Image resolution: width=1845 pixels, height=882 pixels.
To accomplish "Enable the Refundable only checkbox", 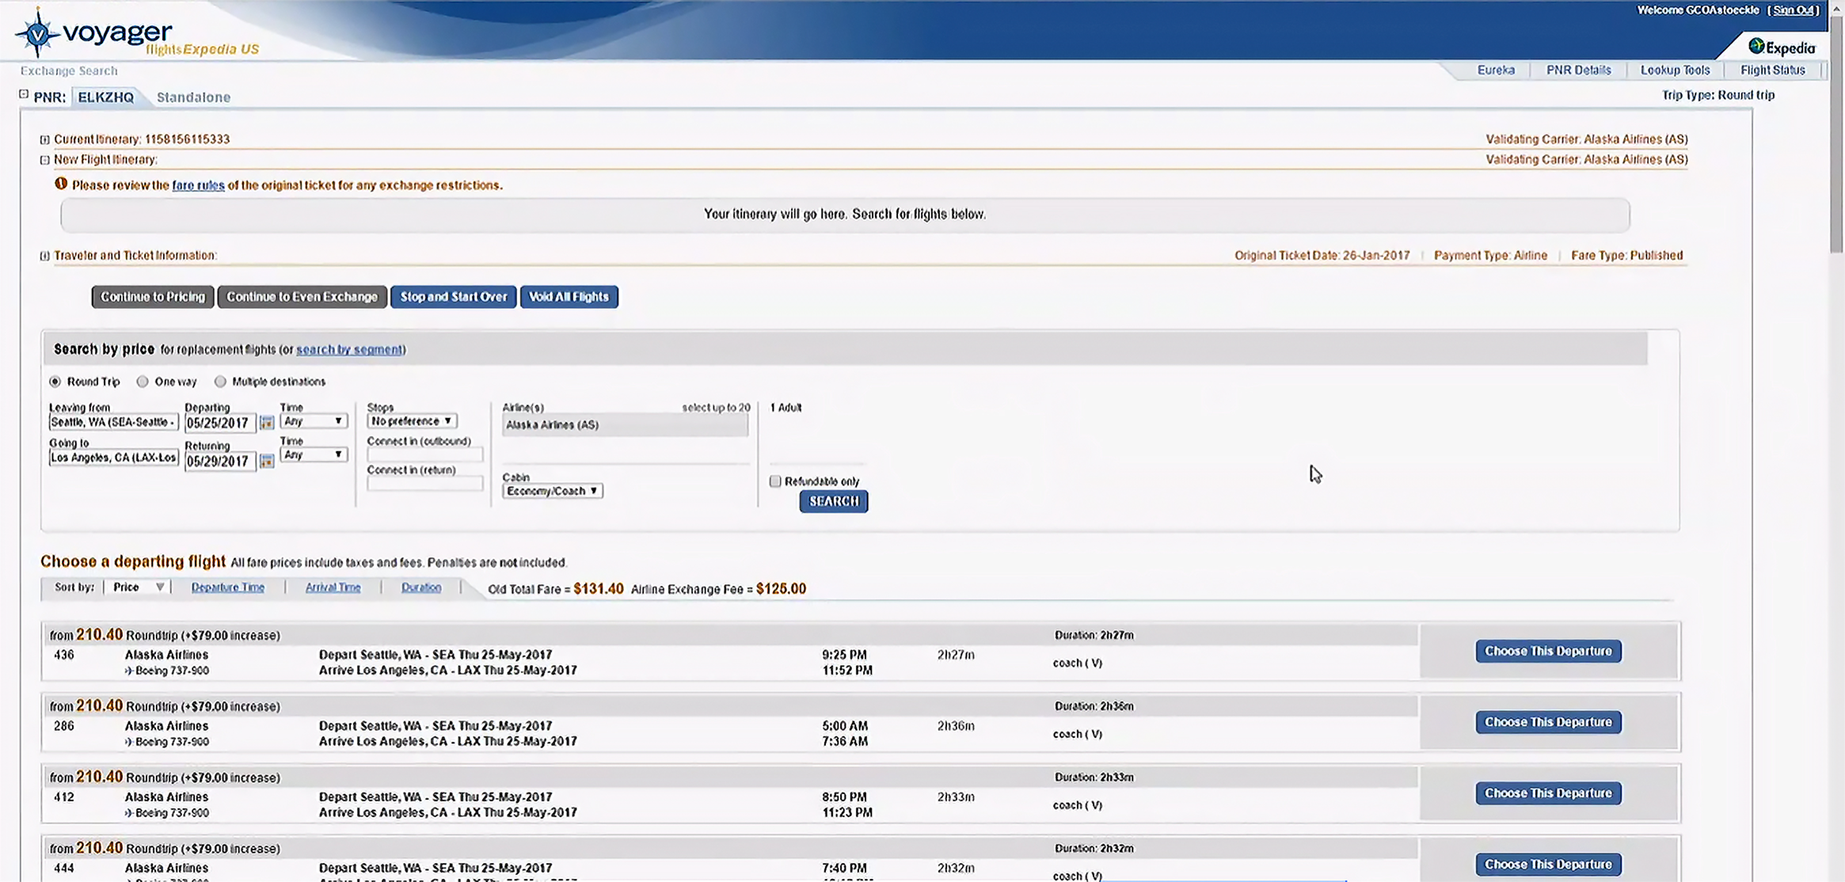I will coord(775,481).
